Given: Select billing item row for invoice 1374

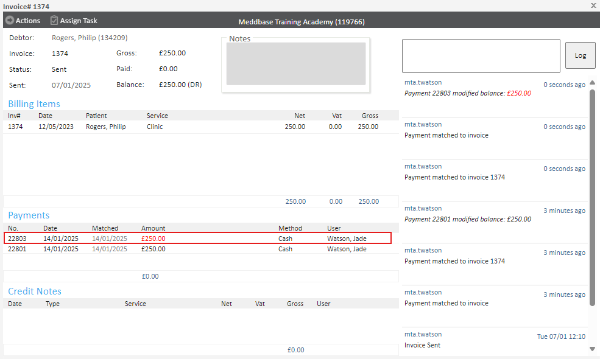Looking at the screenshot, I should [x=197, y=127].
